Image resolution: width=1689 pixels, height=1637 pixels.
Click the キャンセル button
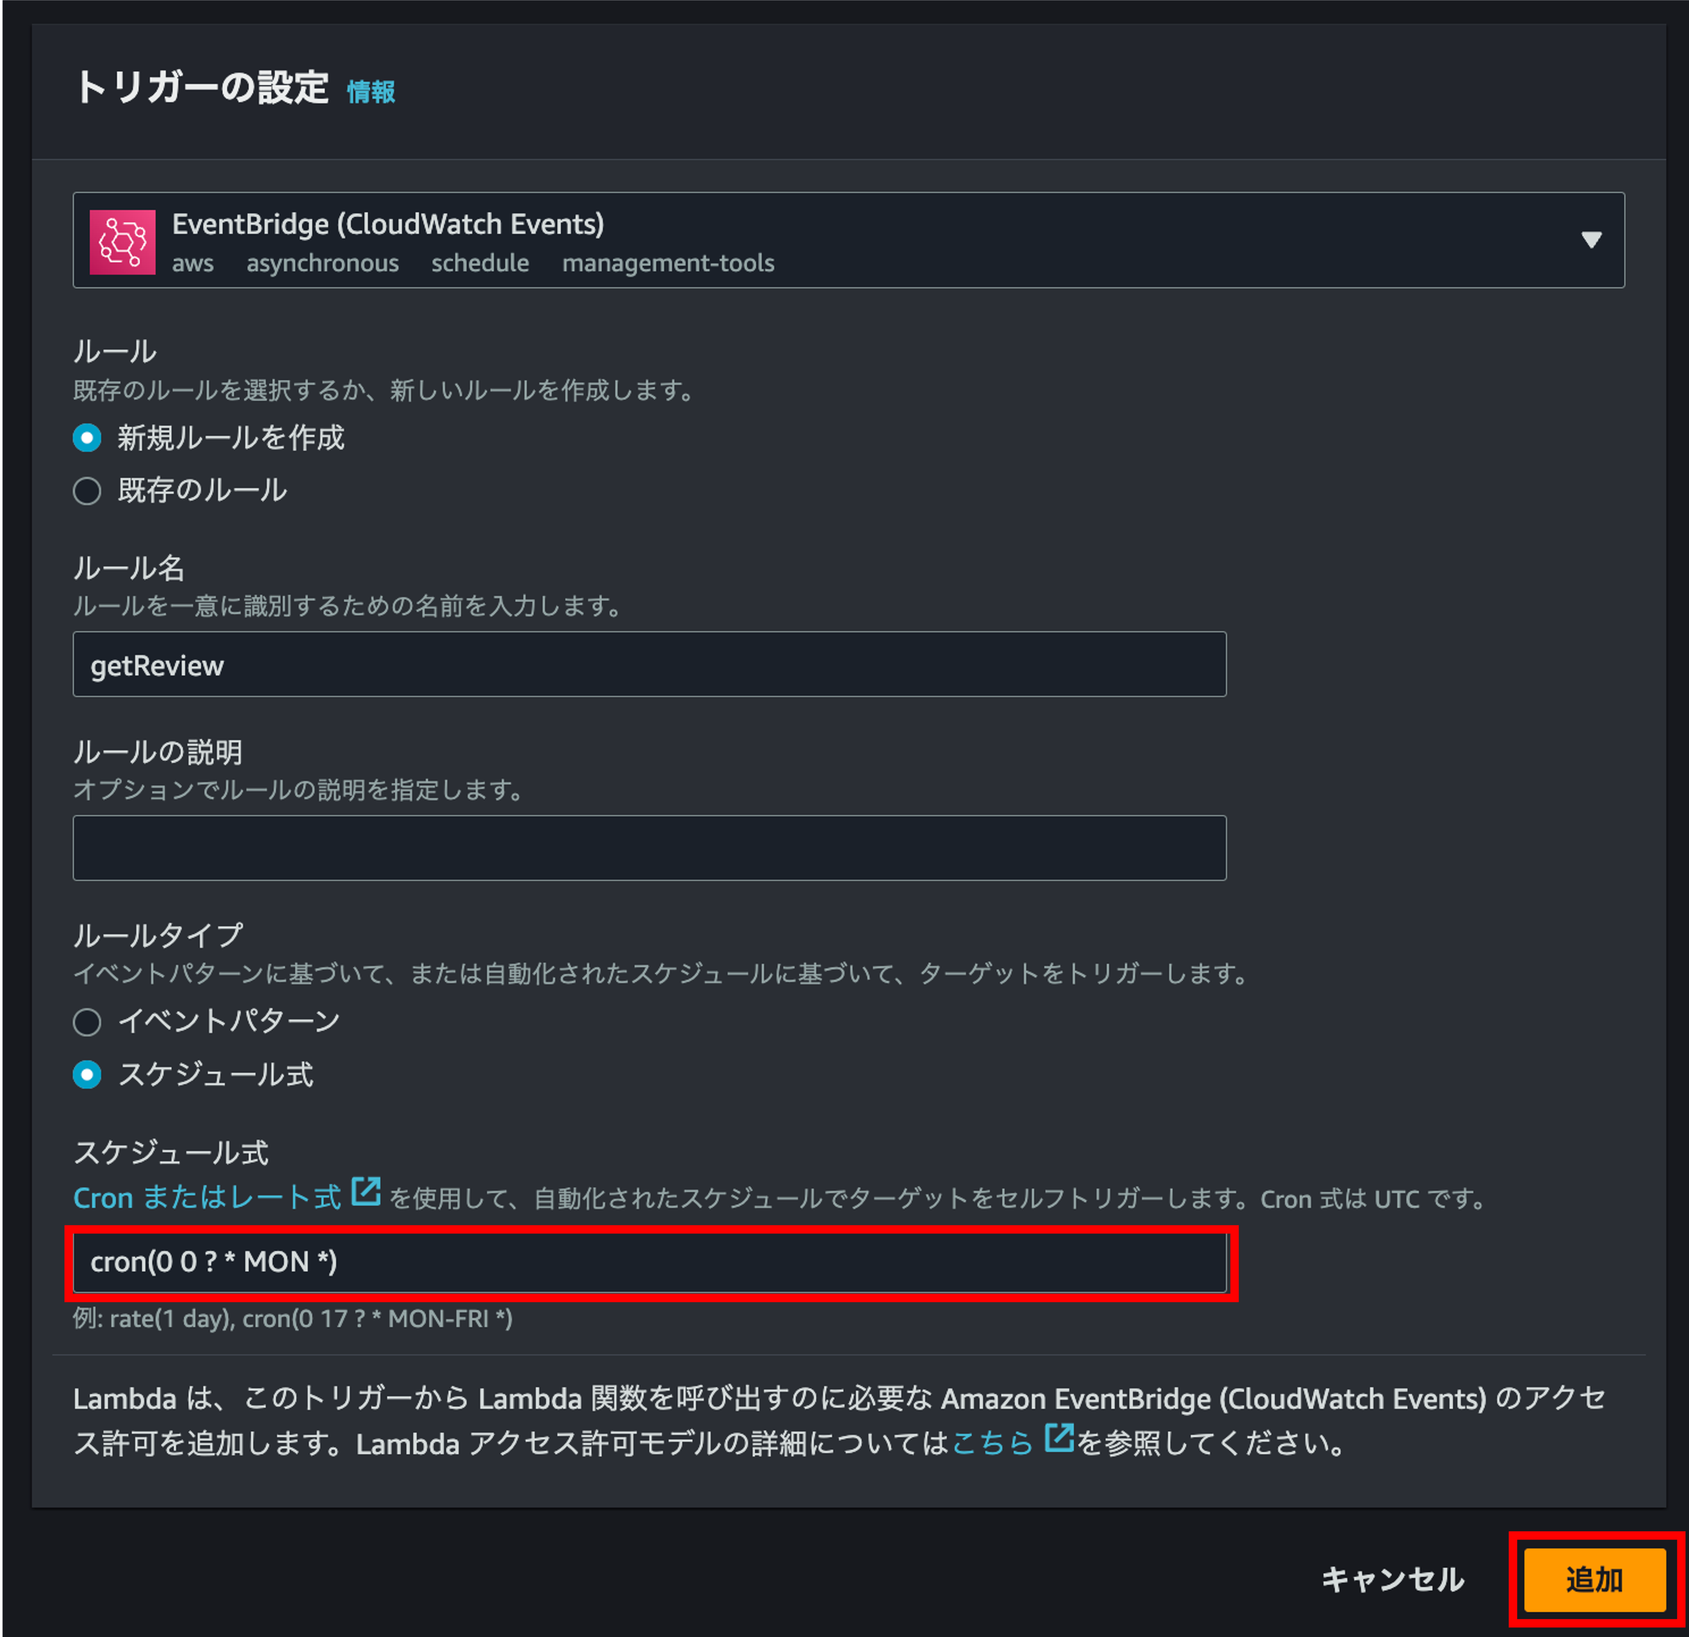coord(1393,1579)
